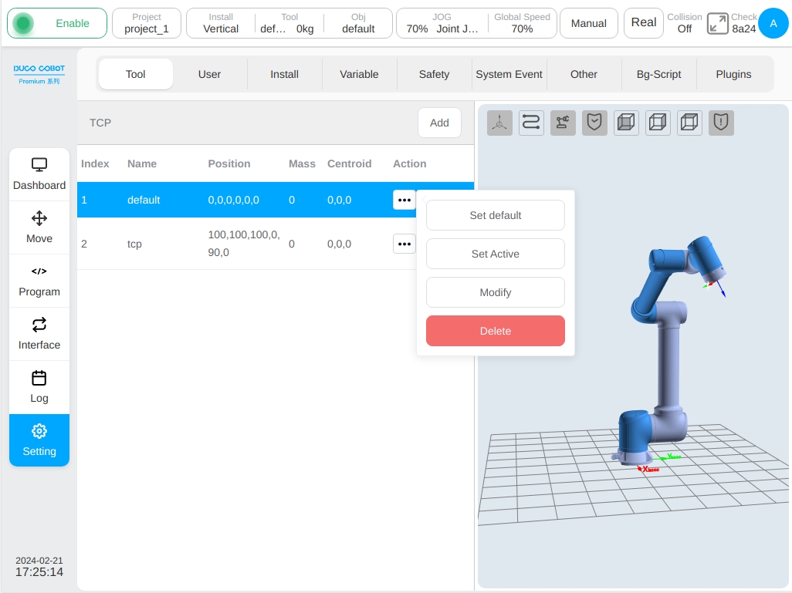Screen dimensions: 792x593
Task: Open the JOG and Global Speed panel
Action: pyautogui.click(x=476, y=23)
